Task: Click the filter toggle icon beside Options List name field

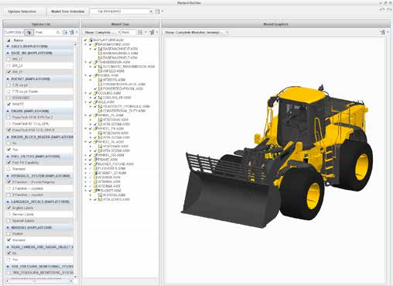Action: click(29, 33)
